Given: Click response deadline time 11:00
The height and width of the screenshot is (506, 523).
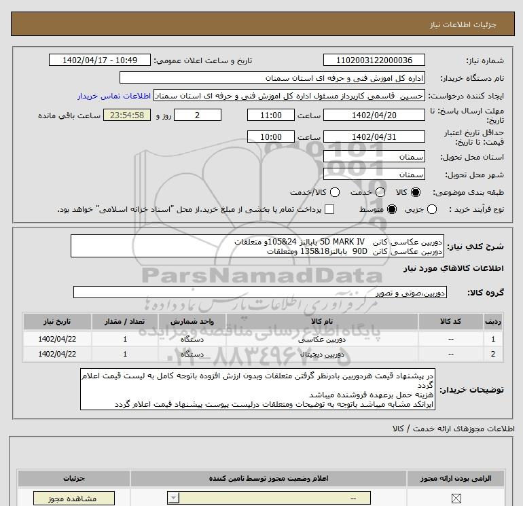Looking at the screenshot, I should [271, 115].
